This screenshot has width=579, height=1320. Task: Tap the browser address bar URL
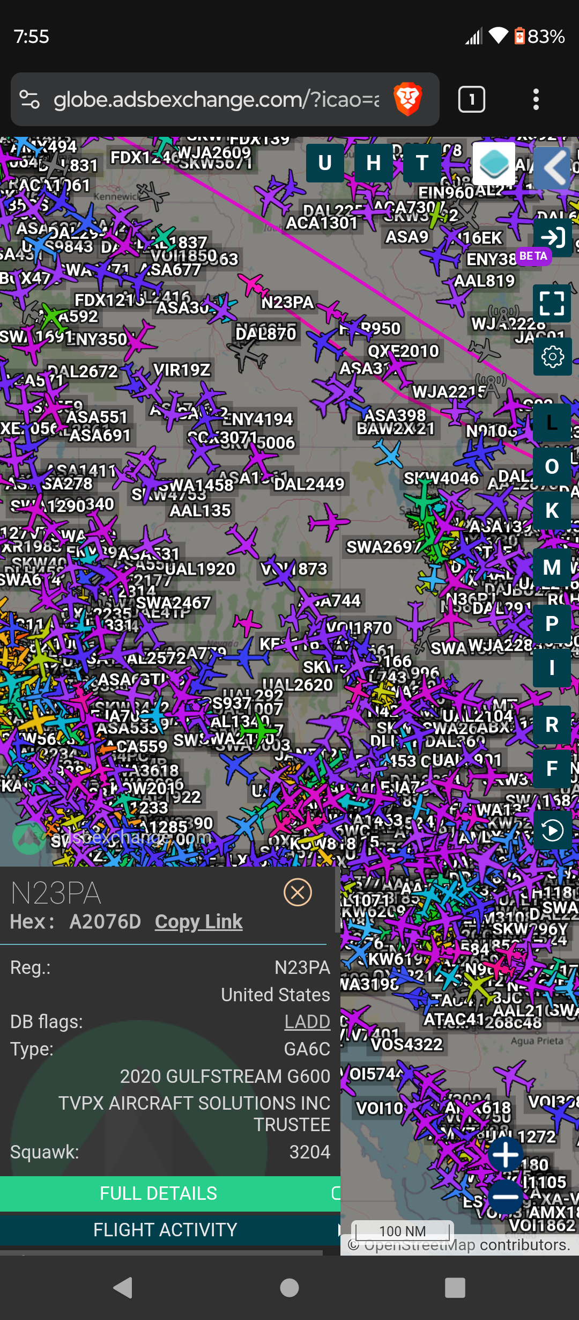[x=216, y=100]
